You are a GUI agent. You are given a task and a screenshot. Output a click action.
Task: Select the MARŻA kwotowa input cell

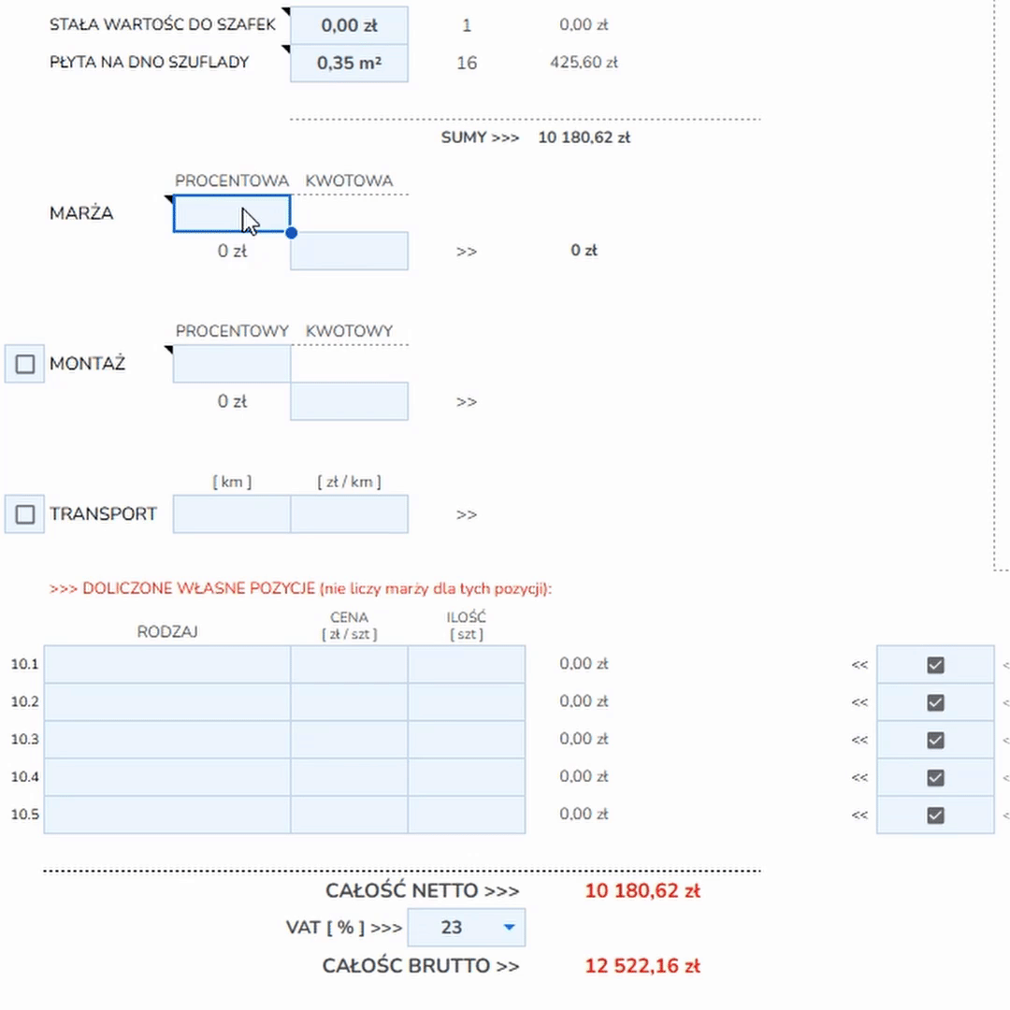pos(349,251)
